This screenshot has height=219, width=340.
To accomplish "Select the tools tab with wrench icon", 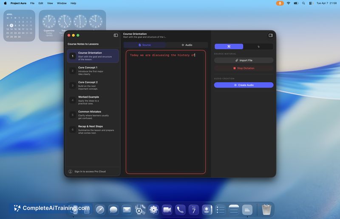I will click(x=229, y=47).
